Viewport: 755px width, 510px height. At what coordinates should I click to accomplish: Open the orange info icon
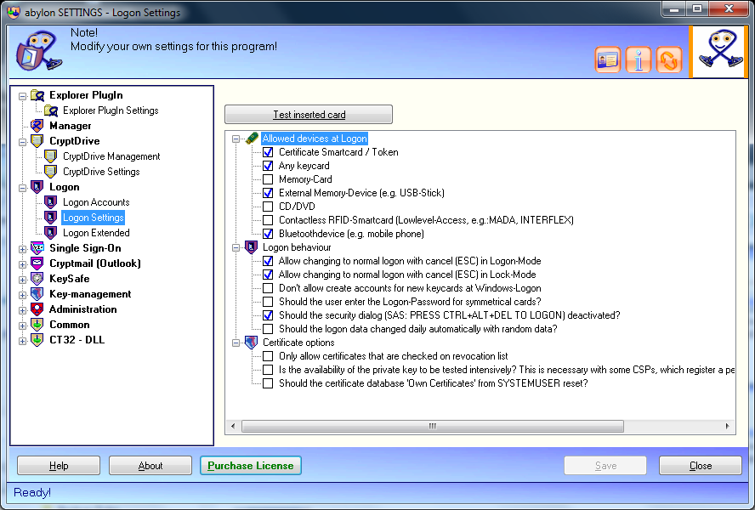tap(639, 60)
